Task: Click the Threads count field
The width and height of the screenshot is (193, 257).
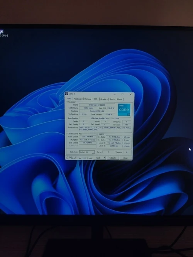Action: pos(127,152)
